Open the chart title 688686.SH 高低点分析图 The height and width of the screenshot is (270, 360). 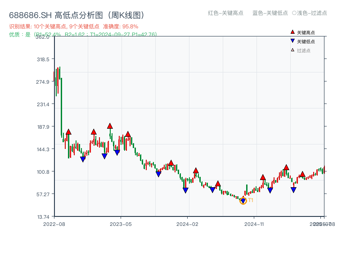pyautogui.click(x=76, y=14)
